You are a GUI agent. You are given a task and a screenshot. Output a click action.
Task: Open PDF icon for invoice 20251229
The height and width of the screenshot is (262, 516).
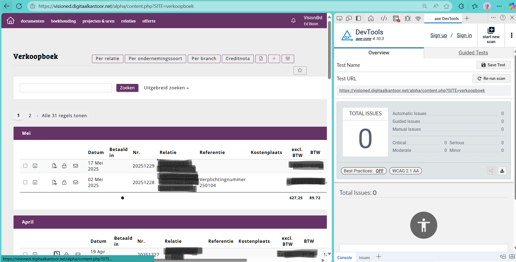pyautogui.click(x=54, y=166)
